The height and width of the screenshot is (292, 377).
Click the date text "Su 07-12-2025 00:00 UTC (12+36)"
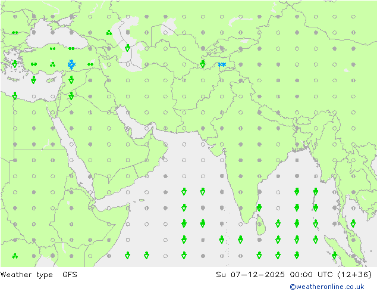[x=294, y=274]
